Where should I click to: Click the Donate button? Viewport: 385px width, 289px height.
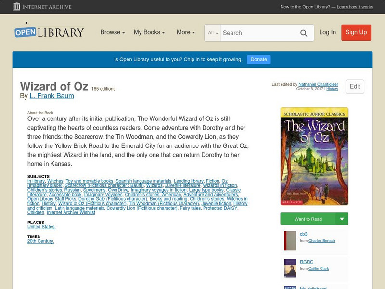[258, 59]
